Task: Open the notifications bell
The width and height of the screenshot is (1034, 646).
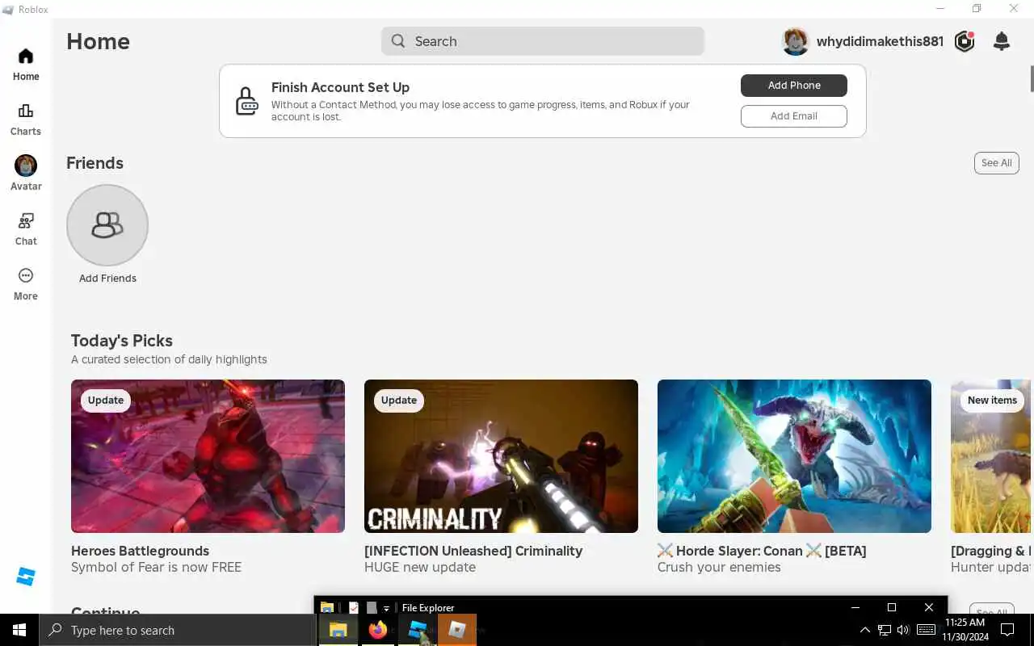Action: [1002, 41]
